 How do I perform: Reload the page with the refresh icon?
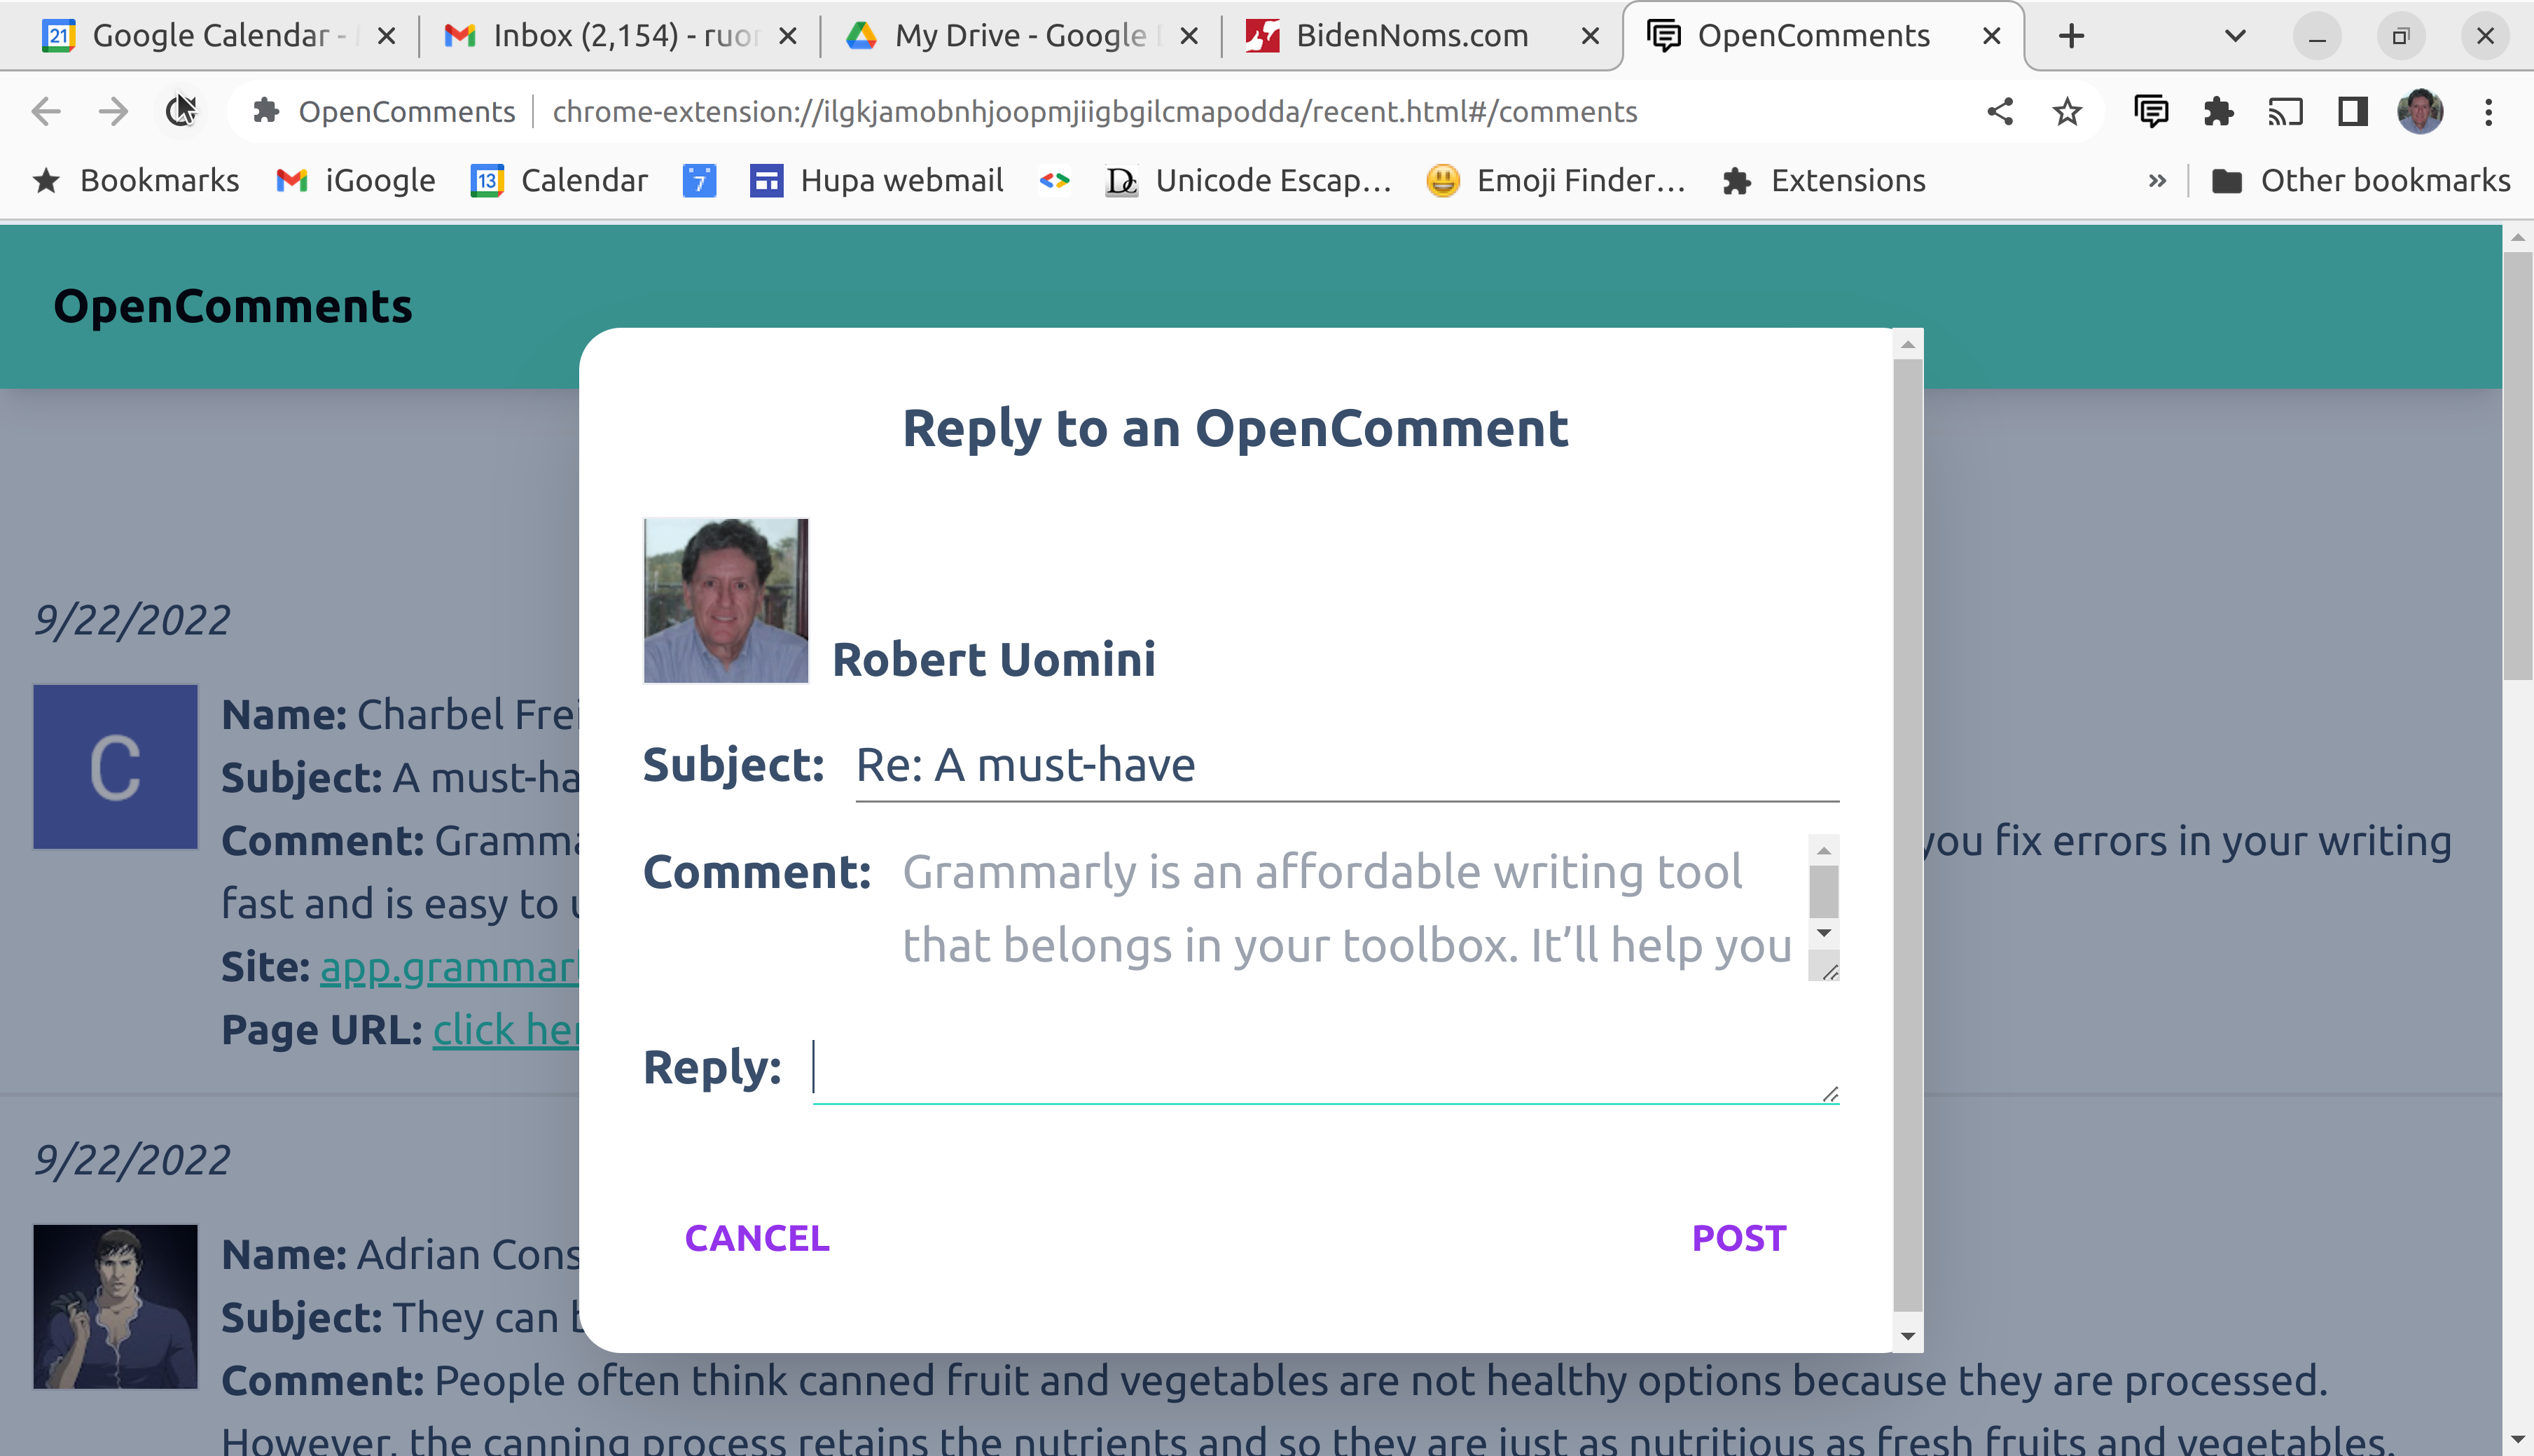click(x=181, y=111)
